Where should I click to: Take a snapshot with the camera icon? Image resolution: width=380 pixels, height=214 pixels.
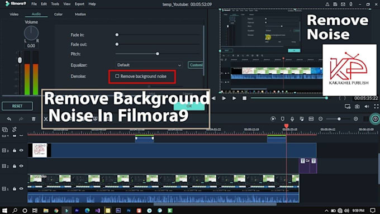point(357,106)
